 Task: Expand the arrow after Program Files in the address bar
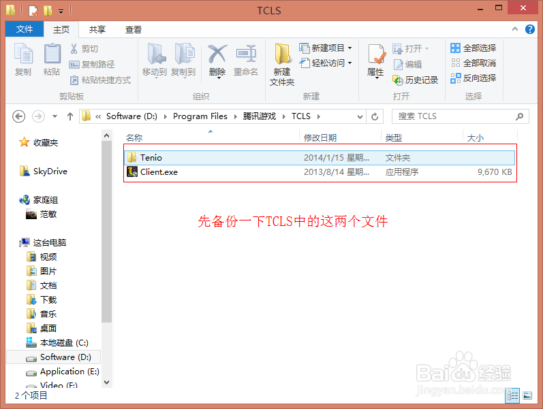pyautogui.click(x=236, y=116)
